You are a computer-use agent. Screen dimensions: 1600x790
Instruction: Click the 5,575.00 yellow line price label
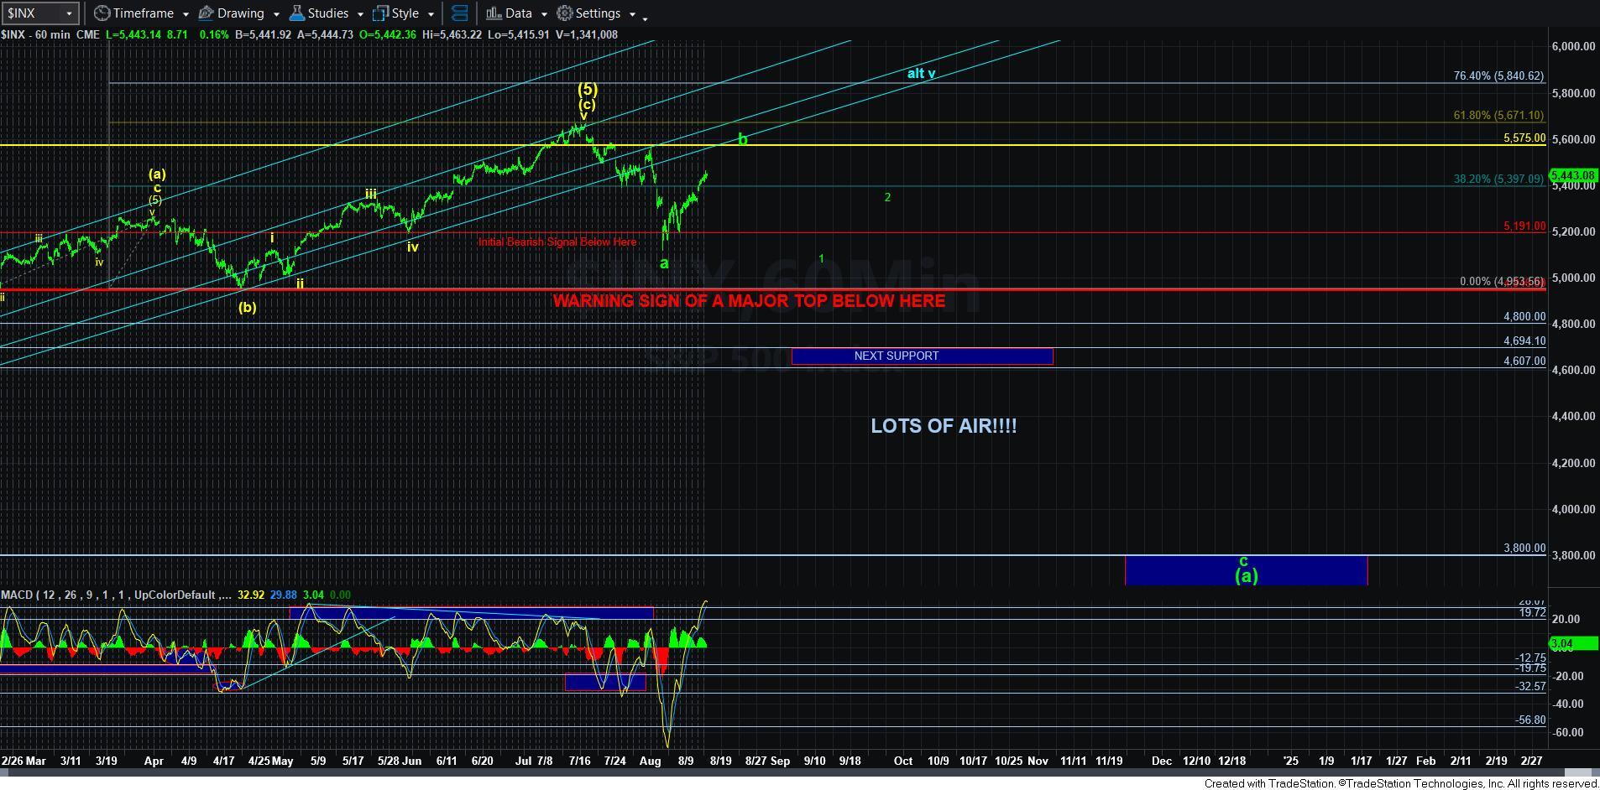(x=1524, y=138)
